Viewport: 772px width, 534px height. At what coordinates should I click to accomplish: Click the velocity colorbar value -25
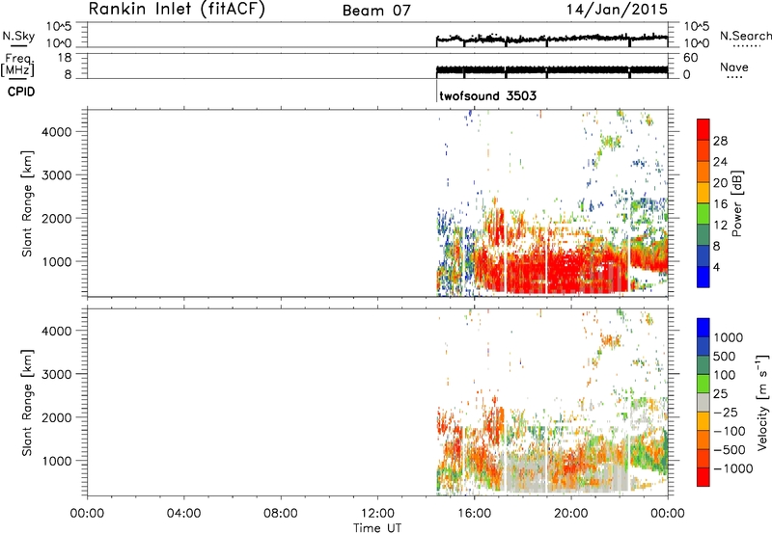pos(726,412)
